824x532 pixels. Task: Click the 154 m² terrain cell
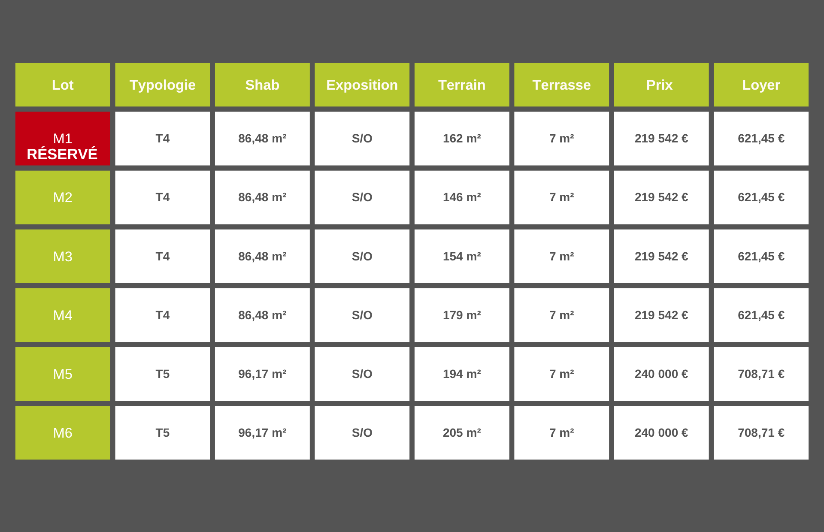point(462,256)
